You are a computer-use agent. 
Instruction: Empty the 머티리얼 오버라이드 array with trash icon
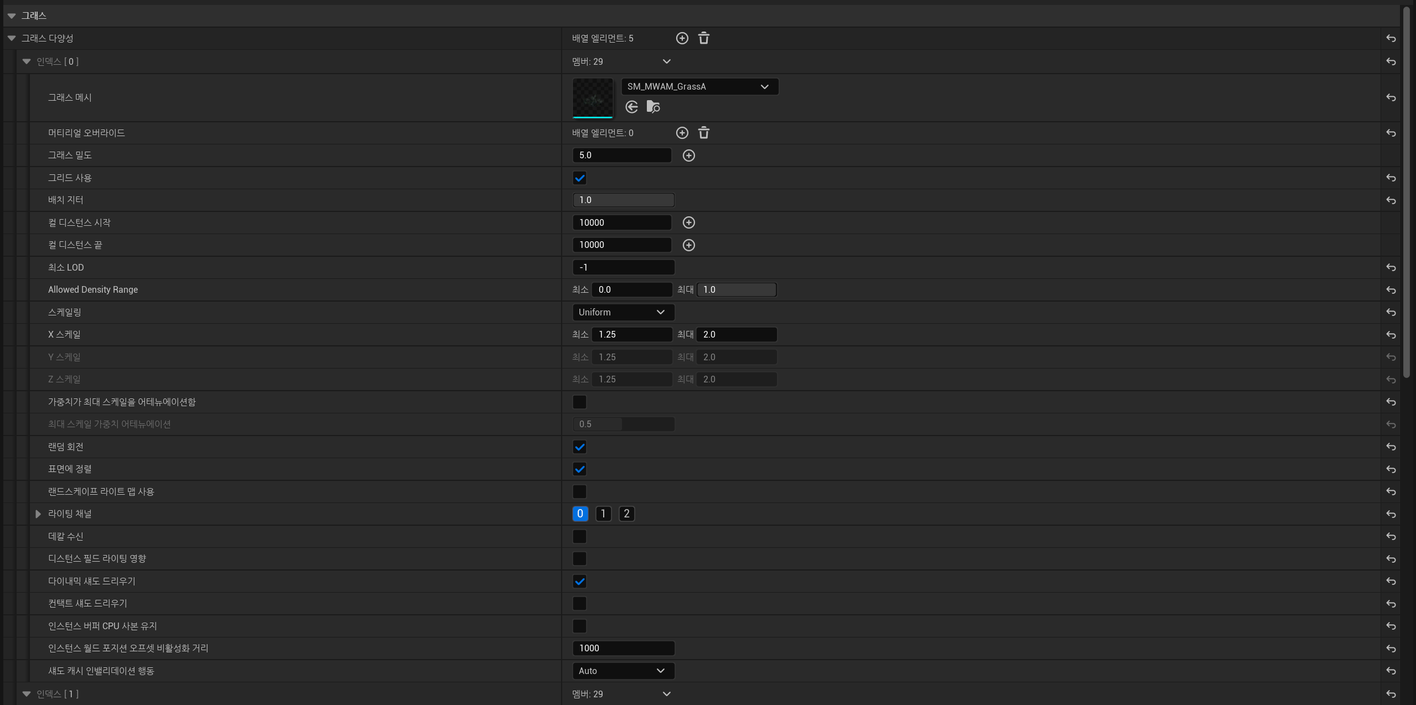(x=703, y=133)
